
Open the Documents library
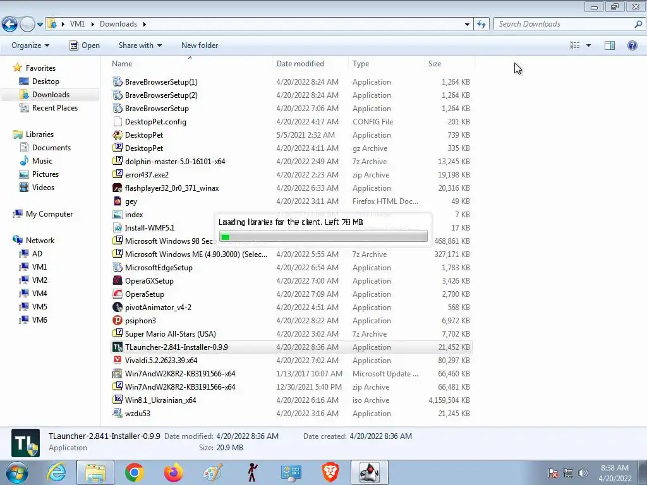click(51, 148)
